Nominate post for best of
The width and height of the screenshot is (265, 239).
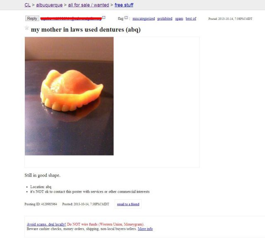click(x=191, y=19)
